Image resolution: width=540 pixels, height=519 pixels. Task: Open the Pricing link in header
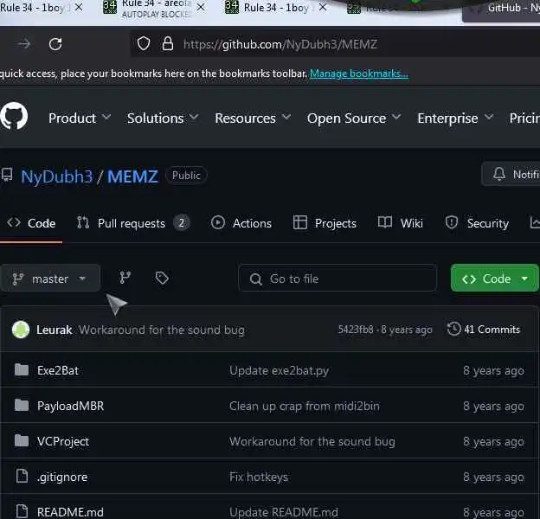click(524, 118)
